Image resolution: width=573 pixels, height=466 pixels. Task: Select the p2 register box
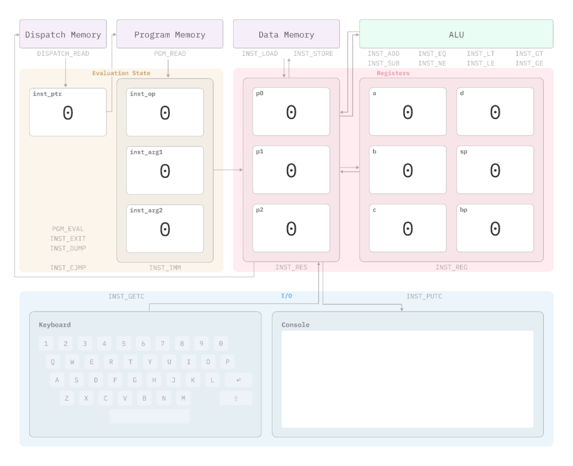[291, 228]
